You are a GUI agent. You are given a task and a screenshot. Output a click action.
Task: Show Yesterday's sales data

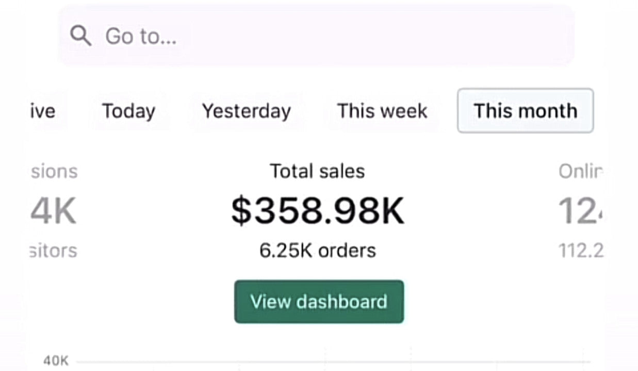click(246, 111)
